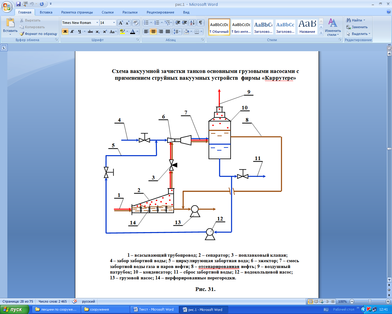Toggle bold (Ж) formatting
The width and height of the screenshot is (392, 314).
pos(65,32)
